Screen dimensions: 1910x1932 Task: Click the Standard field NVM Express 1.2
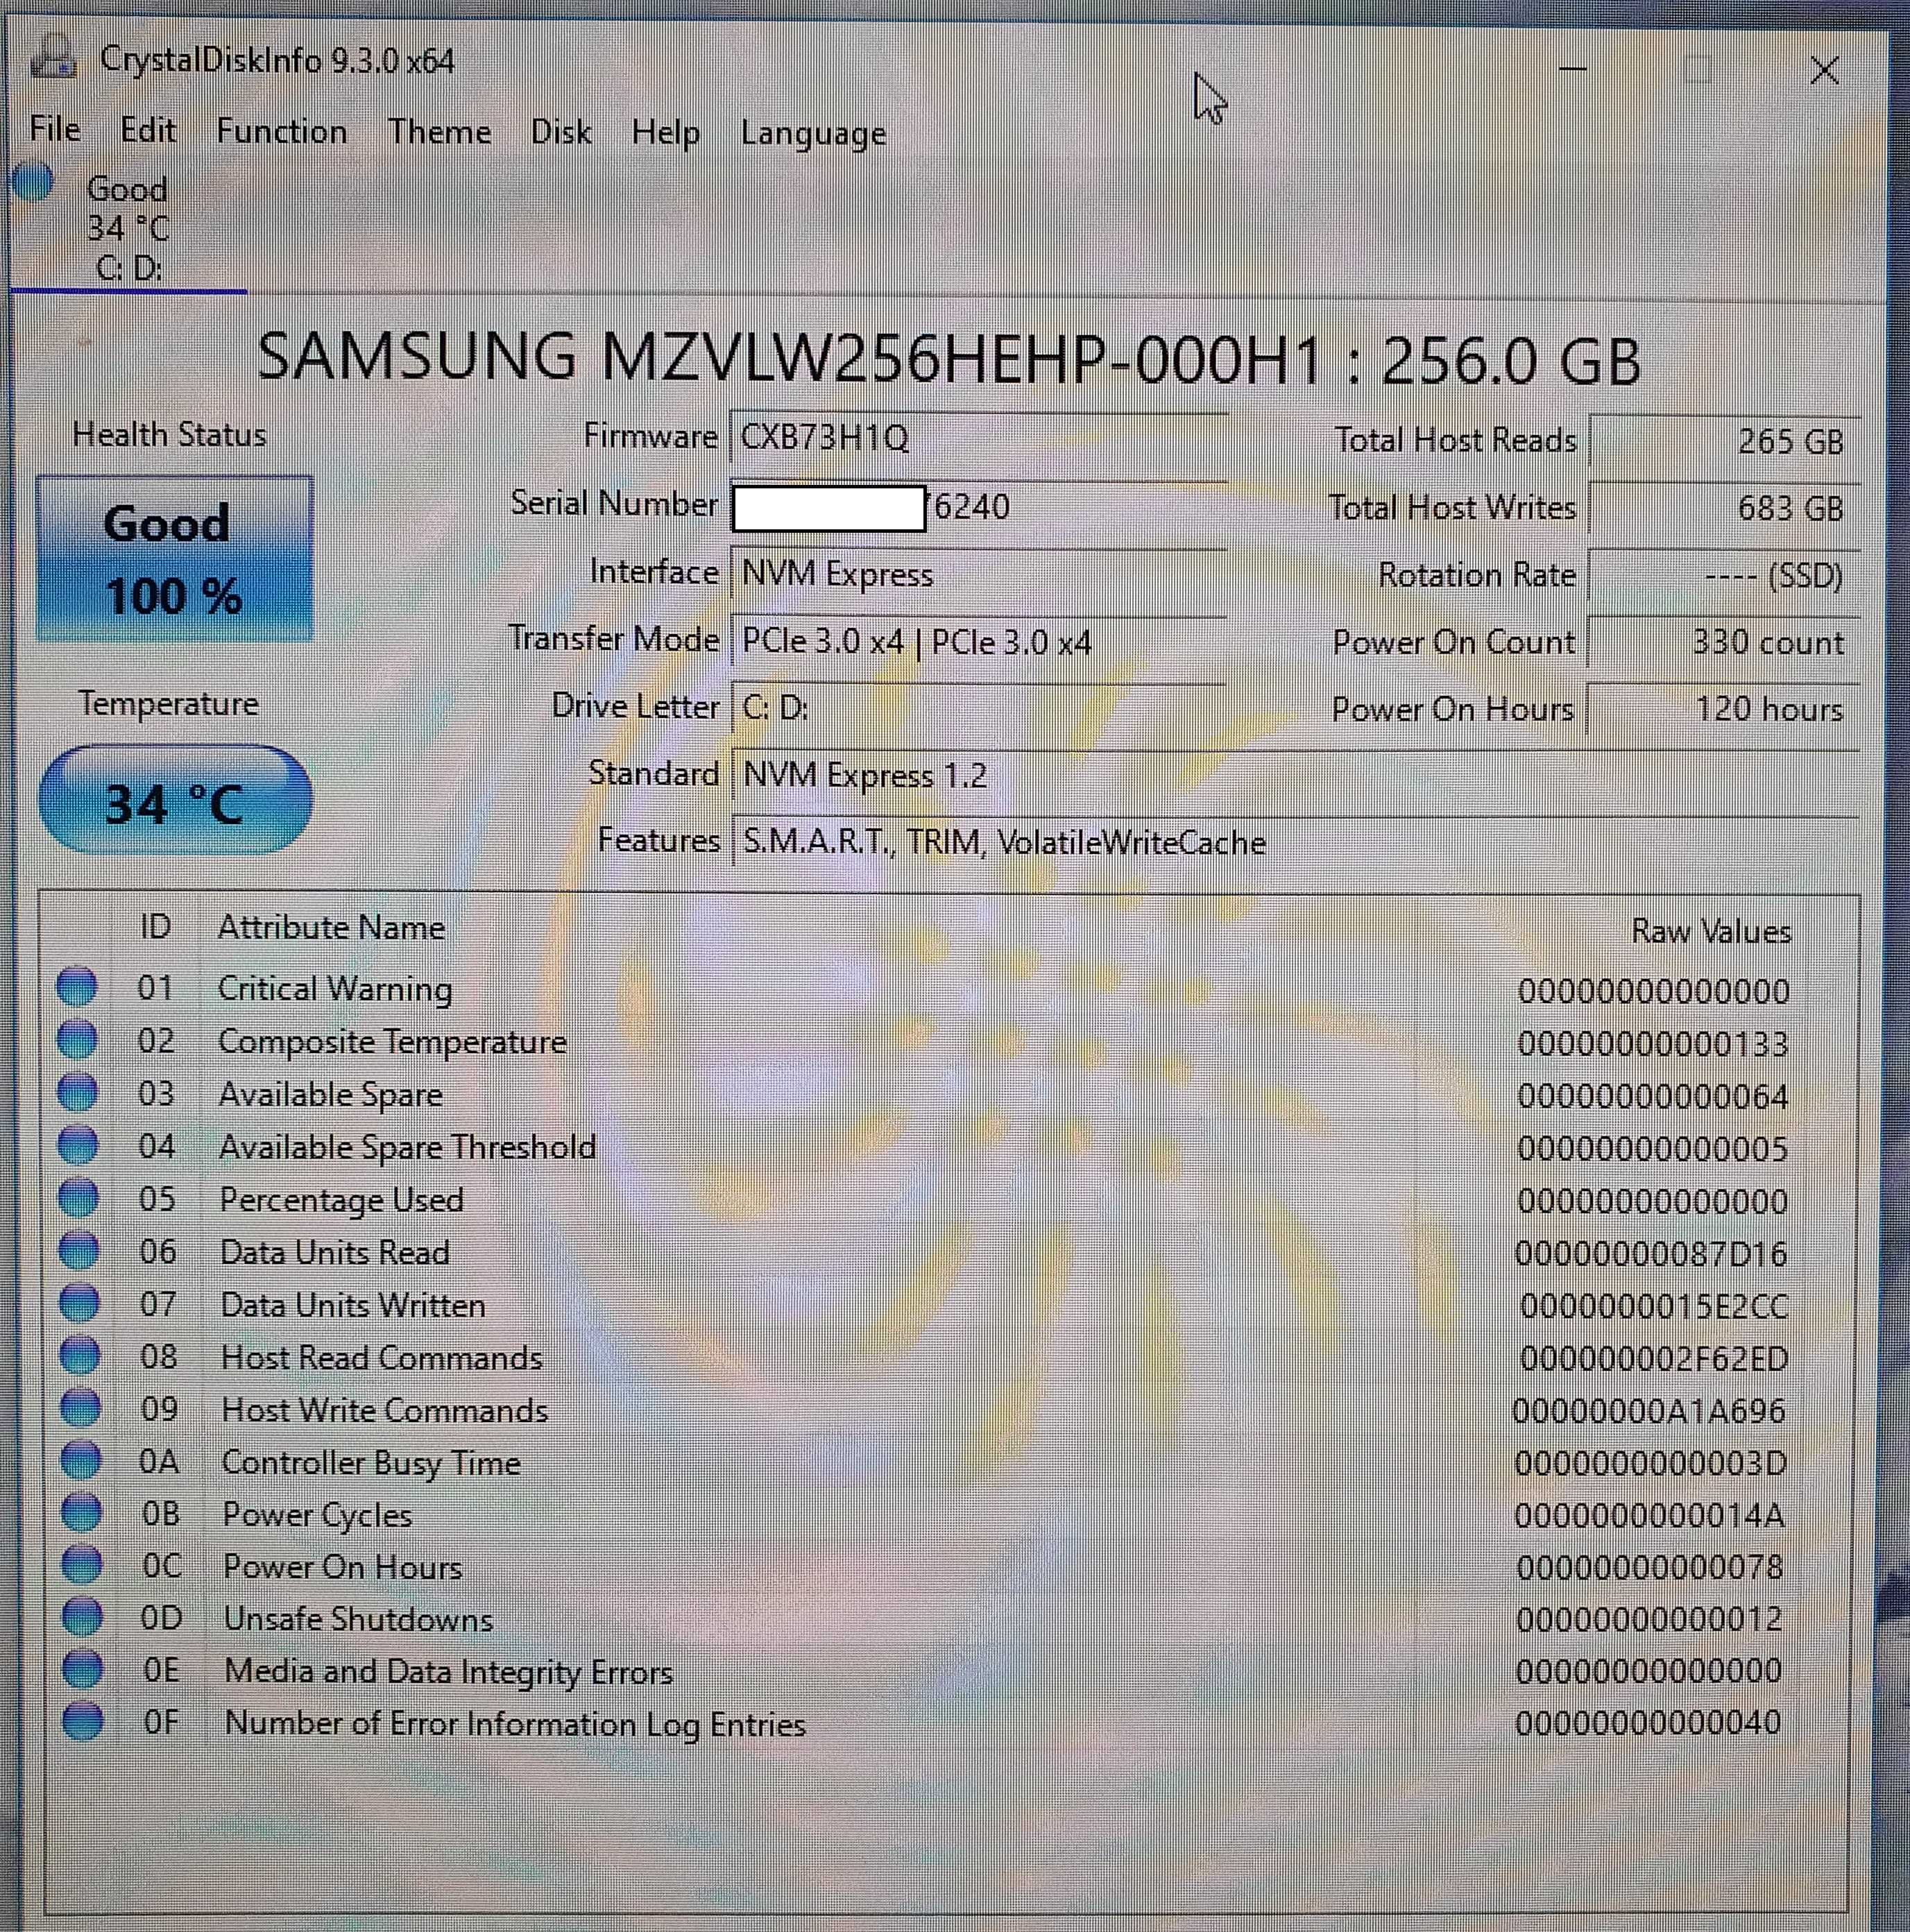coord(1295,776)
